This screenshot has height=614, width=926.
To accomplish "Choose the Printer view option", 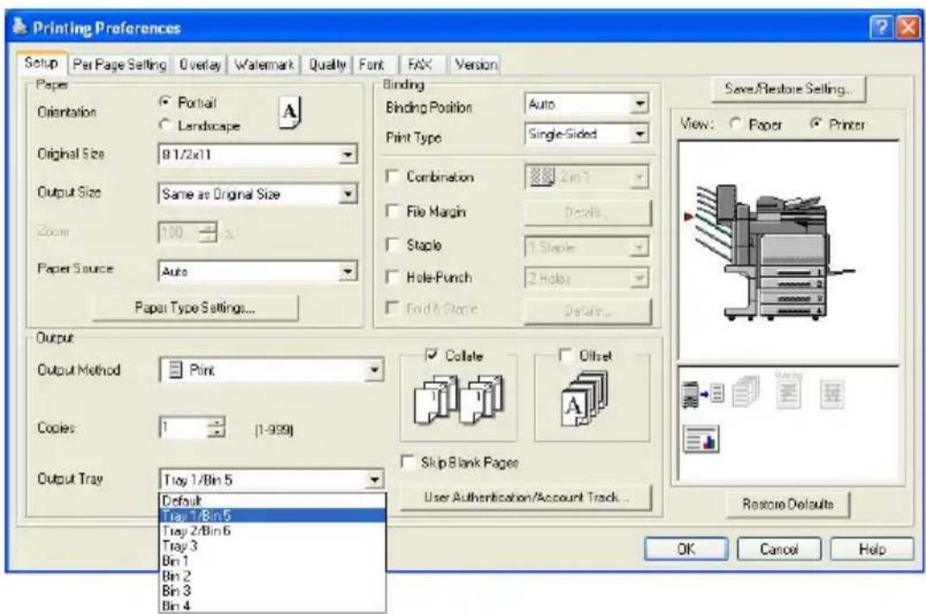I will point(817,123).
